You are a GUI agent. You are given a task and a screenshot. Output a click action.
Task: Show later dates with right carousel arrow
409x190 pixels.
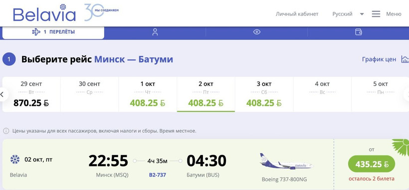[x=407, y=94]
